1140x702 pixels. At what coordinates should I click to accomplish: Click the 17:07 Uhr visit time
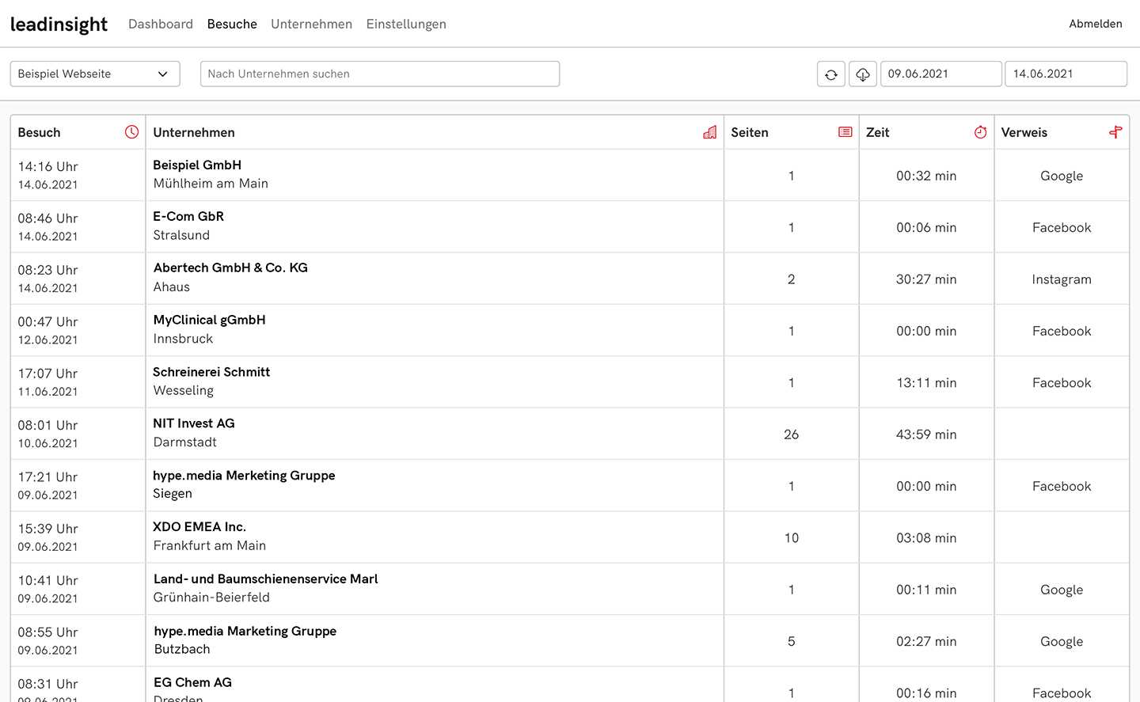48,373
